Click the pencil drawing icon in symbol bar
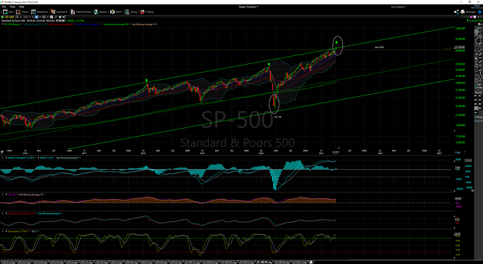 click(x=57, y=17)
